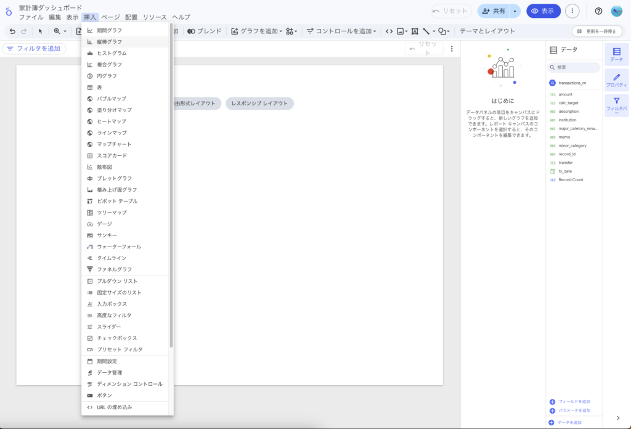Insert a スライダー control from the menu
This screenshot has height=429, width=631.
[x=109, y=327]
